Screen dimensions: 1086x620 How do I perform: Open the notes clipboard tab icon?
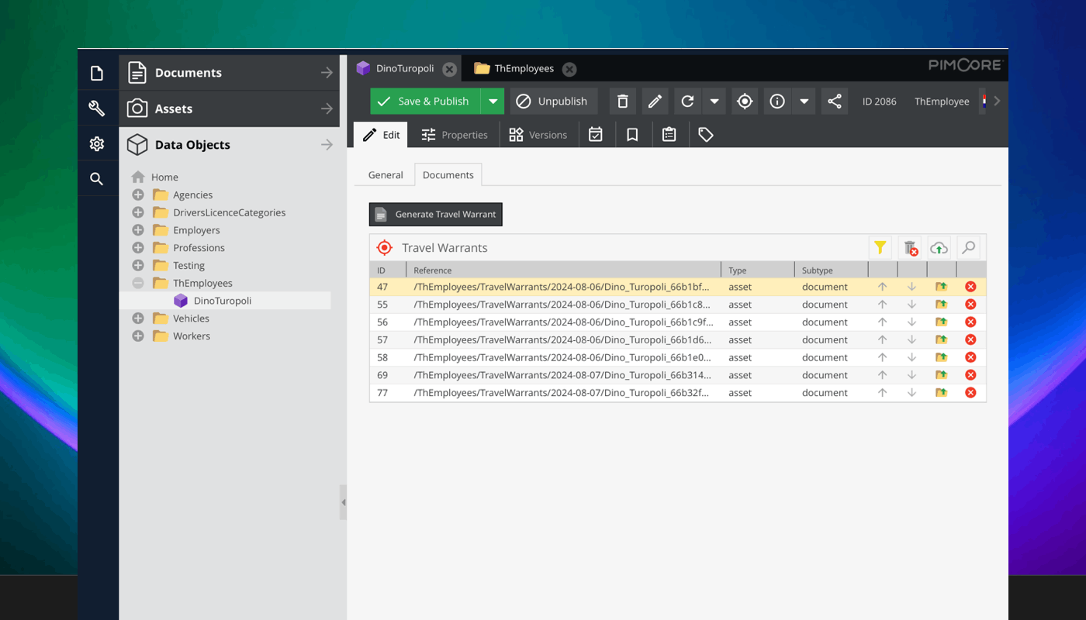[669, 135]
